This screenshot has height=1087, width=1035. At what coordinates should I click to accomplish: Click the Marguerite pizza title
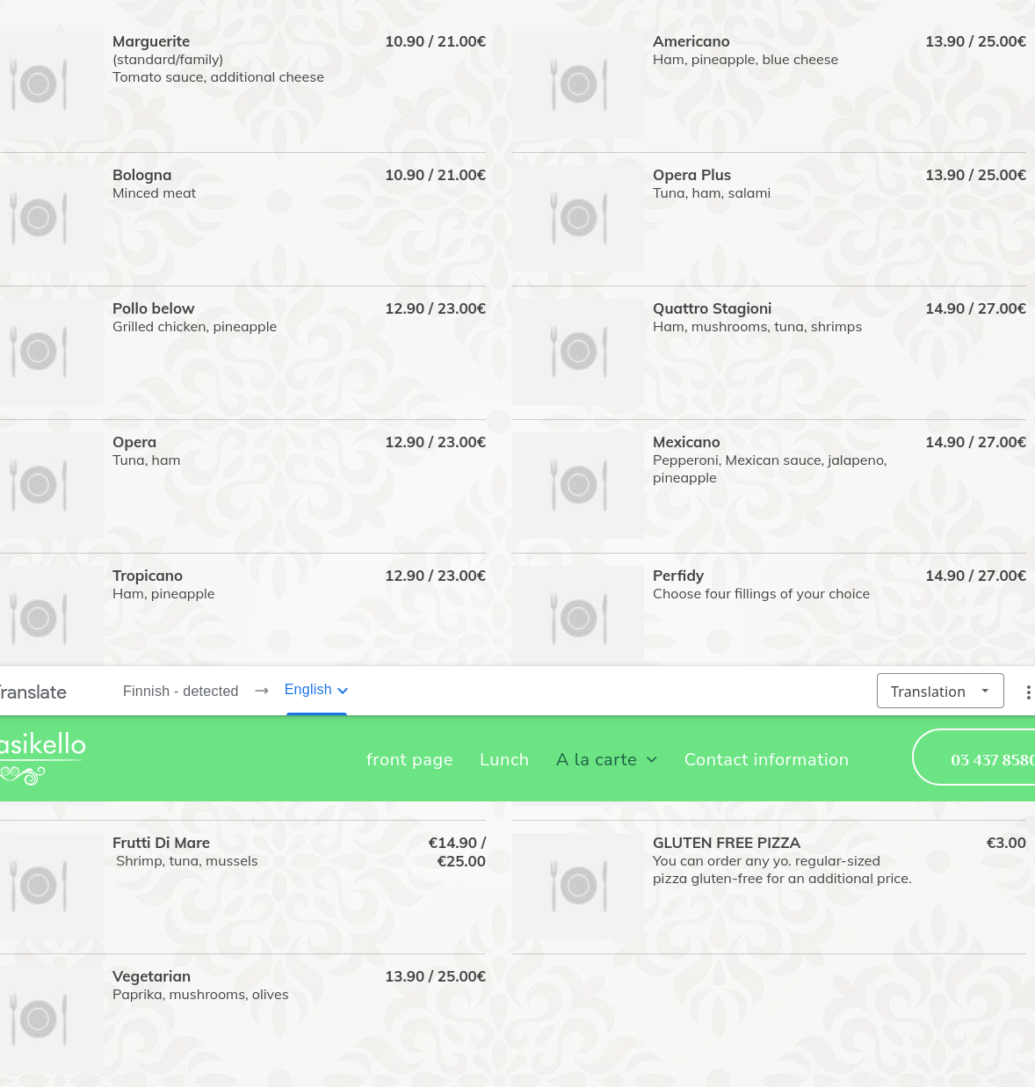151,41
